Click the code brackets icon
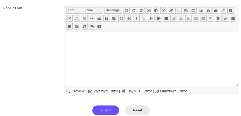 pos(92,18)
